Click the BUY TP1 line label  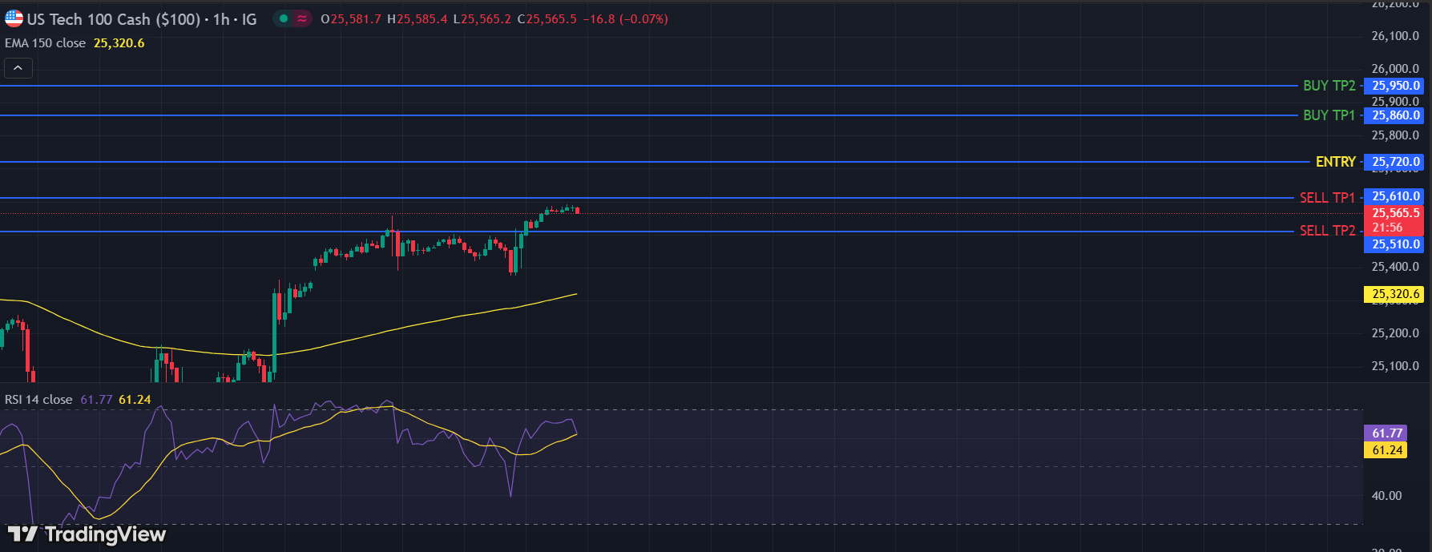[x=1329, y=115]
